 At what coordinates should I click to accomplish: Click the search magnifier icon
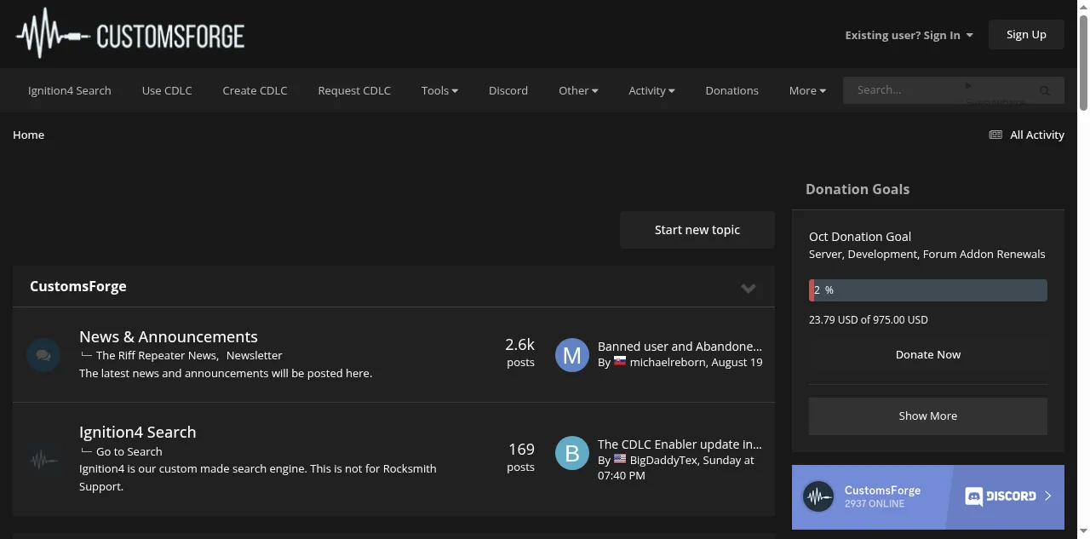pos(1045,90)
